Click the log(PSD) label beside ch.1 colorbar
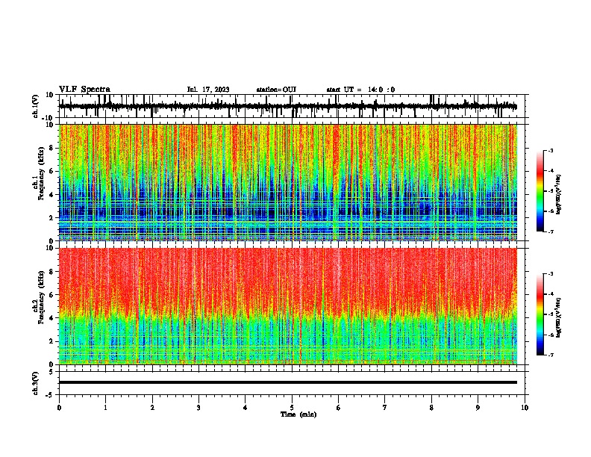The image size is (591, 457). pos(559,195)
